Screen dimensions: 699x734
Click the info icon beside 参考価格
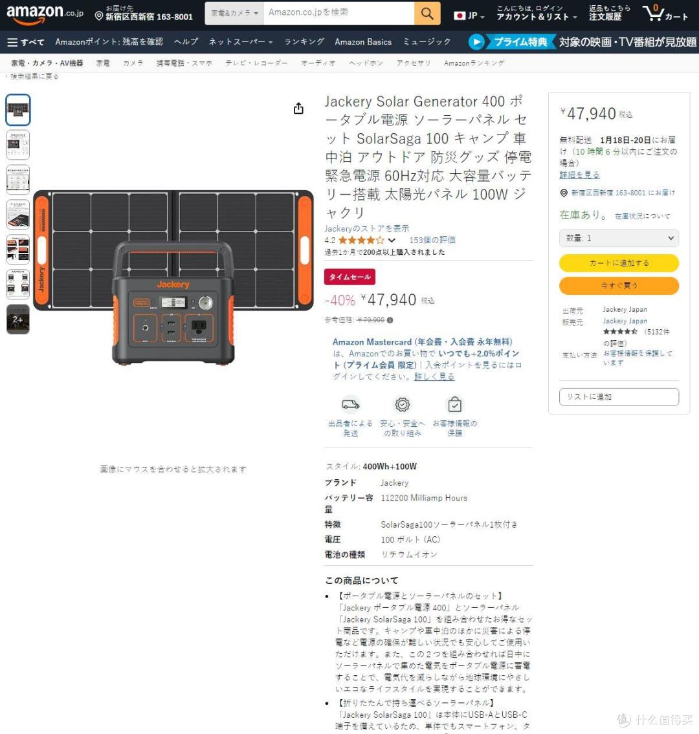click(390, 320)
